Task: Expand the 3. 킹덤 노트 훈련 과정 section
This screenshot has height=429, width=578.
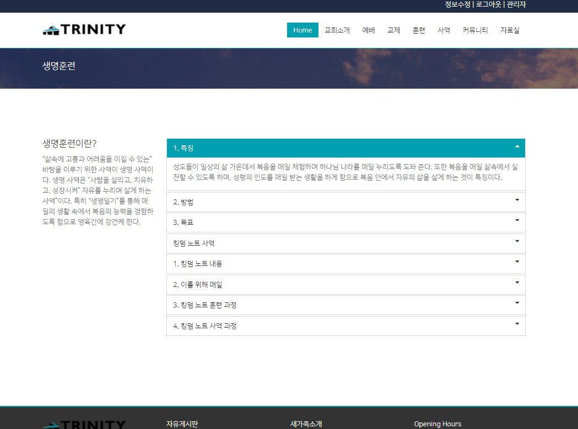Action: [x=346, y=305]
